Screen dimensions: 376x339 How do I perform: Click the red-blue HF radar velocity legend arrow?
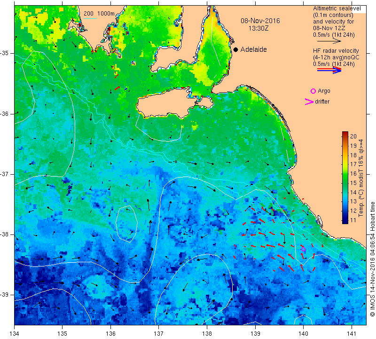pos(329,70)
